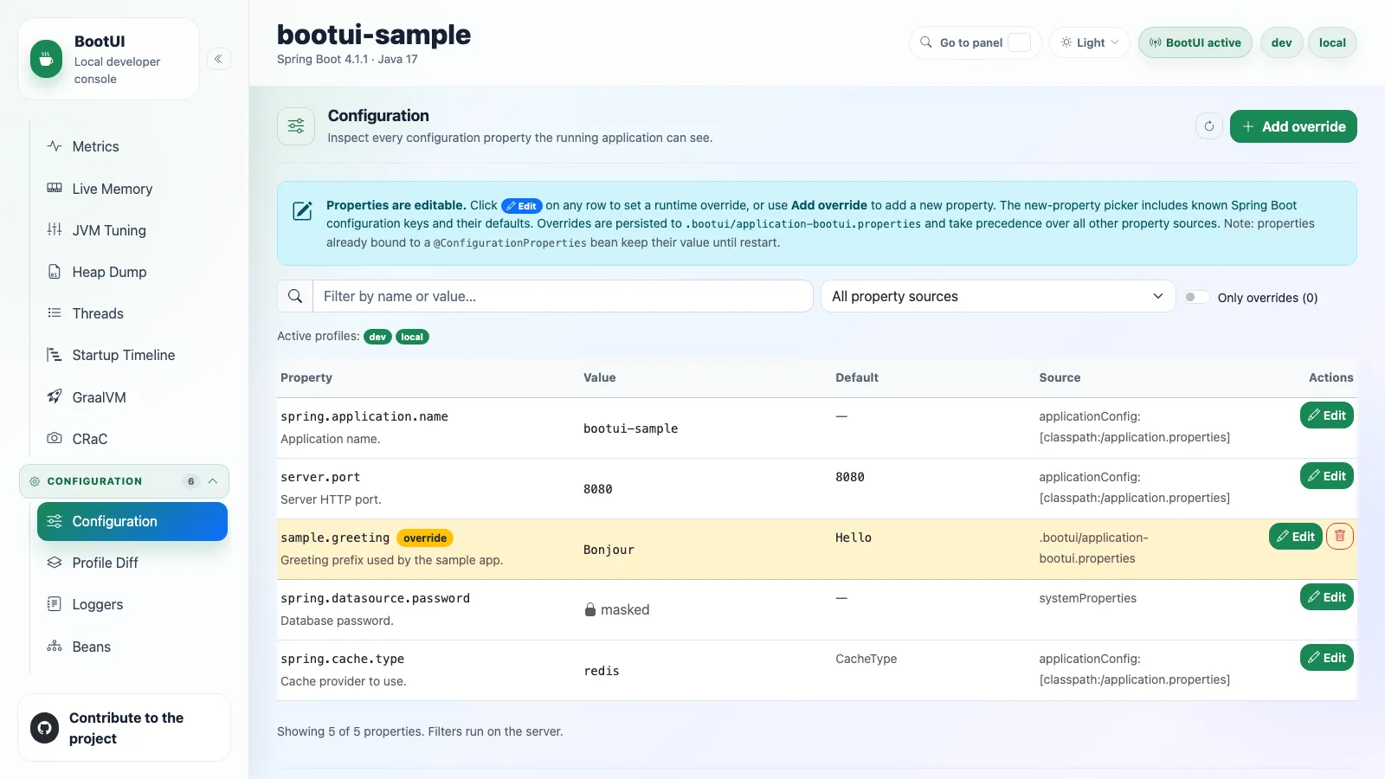1385x779 pixels.
Task: Edit the spring.application.name property
Action: pyautogui.click(x=1326, y=415)
